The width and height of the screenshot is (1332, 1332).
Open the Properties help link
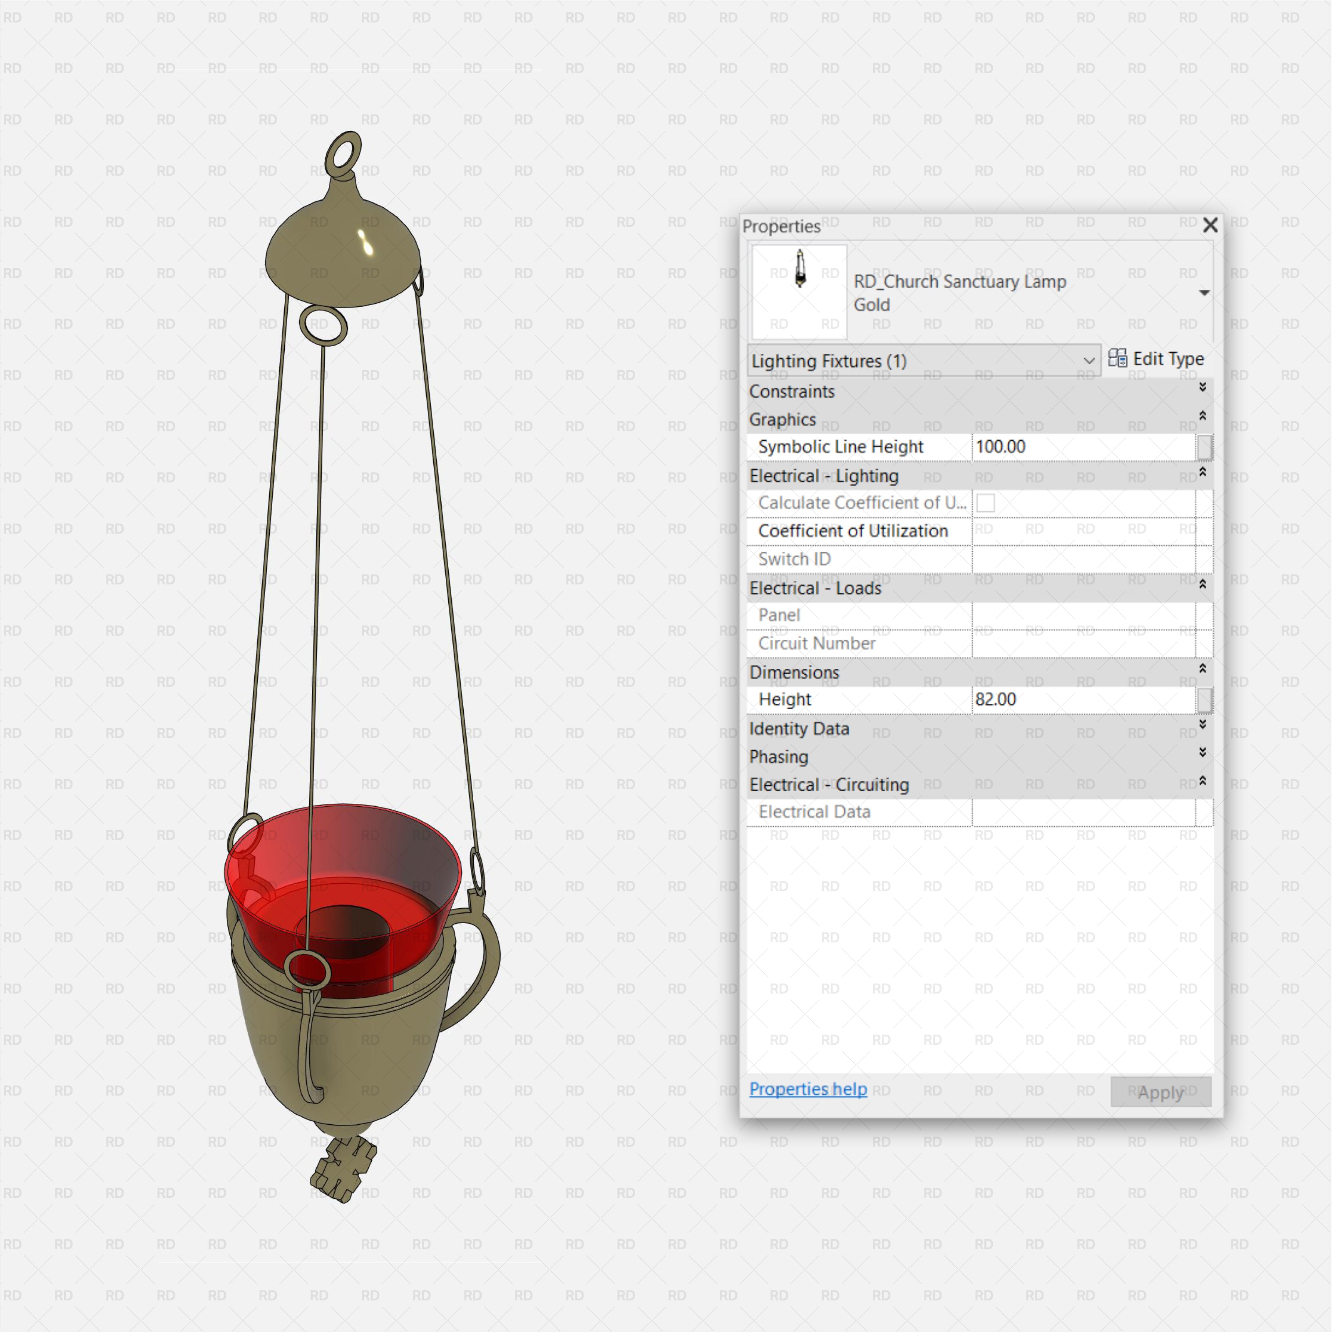coord(808,1089)
